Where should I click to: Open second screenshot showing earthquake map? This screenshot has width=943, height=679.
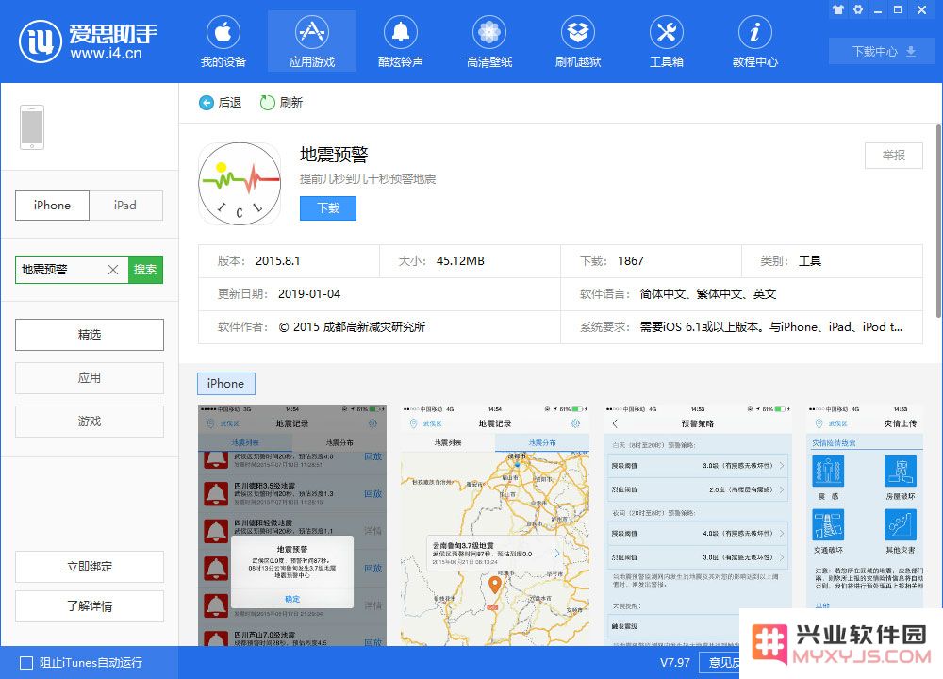coord(495,525)
